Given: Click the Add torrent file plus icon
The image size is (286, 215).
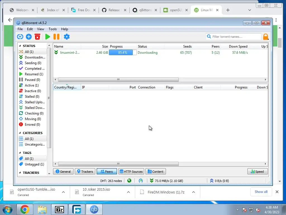Looking at the screenshot, I should [x=29, y=37].
